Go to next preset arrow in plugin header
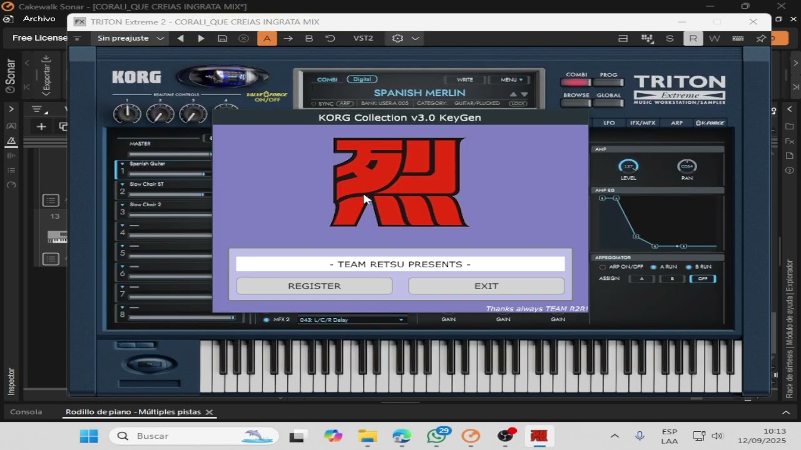Image resolution: width=801 pixels, height=450 pixels. point(201,38)
